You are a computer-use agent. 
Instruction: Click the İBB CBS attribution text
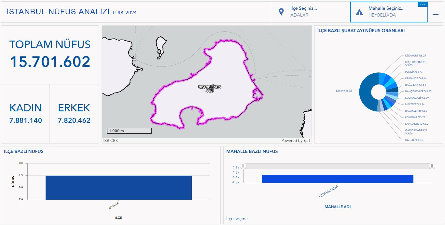point(111,141)
